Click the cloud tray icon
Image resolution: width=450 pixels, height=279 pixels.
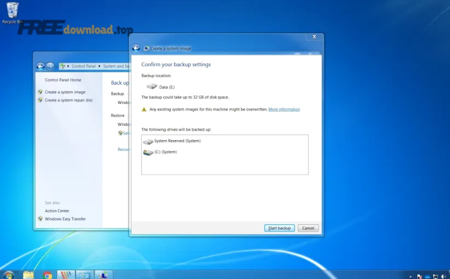click(427, 276)
